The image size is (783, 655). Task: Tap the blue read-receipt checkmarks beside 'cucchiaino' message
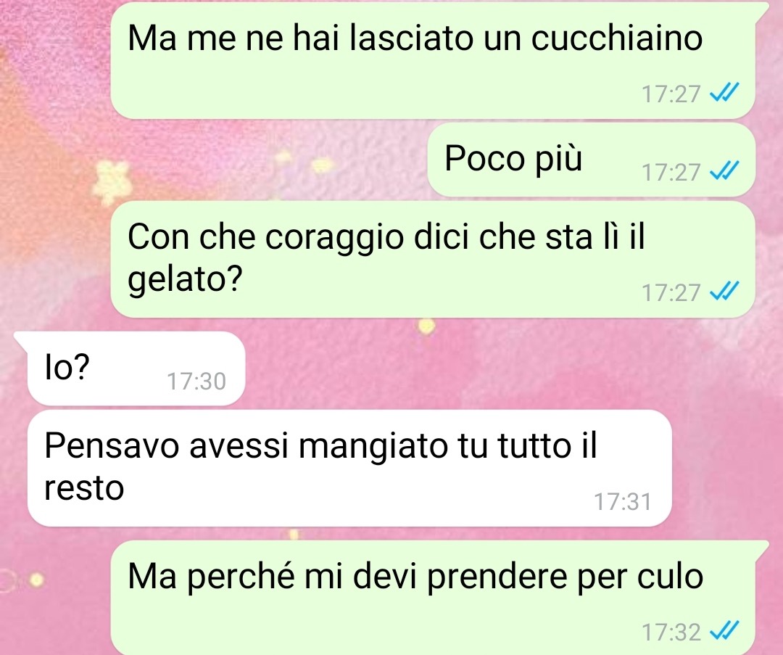tap(724, 92)
